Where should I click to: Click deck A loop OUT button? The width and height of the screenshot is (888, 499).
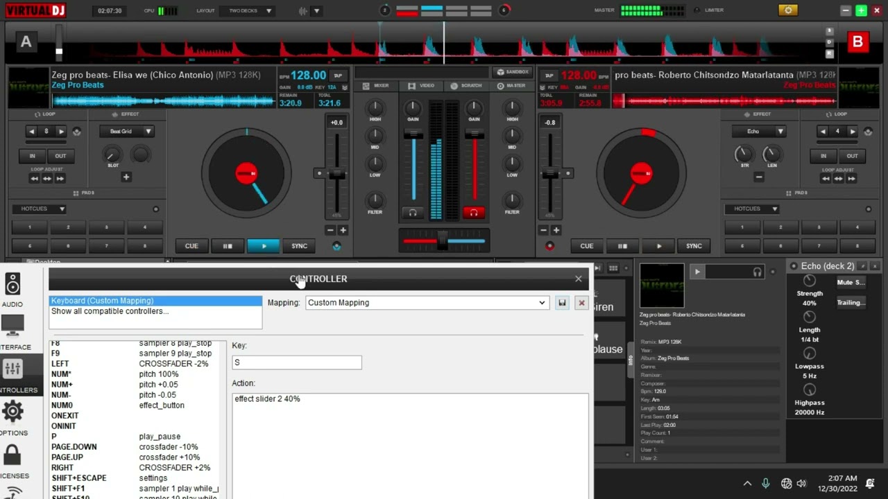[60, 156]
